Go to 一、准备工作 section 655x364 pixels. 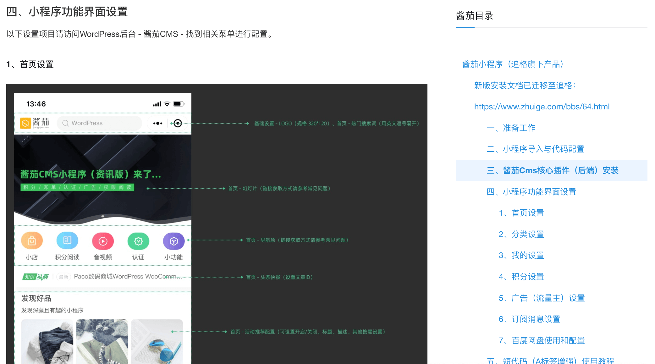click(511, 128)
